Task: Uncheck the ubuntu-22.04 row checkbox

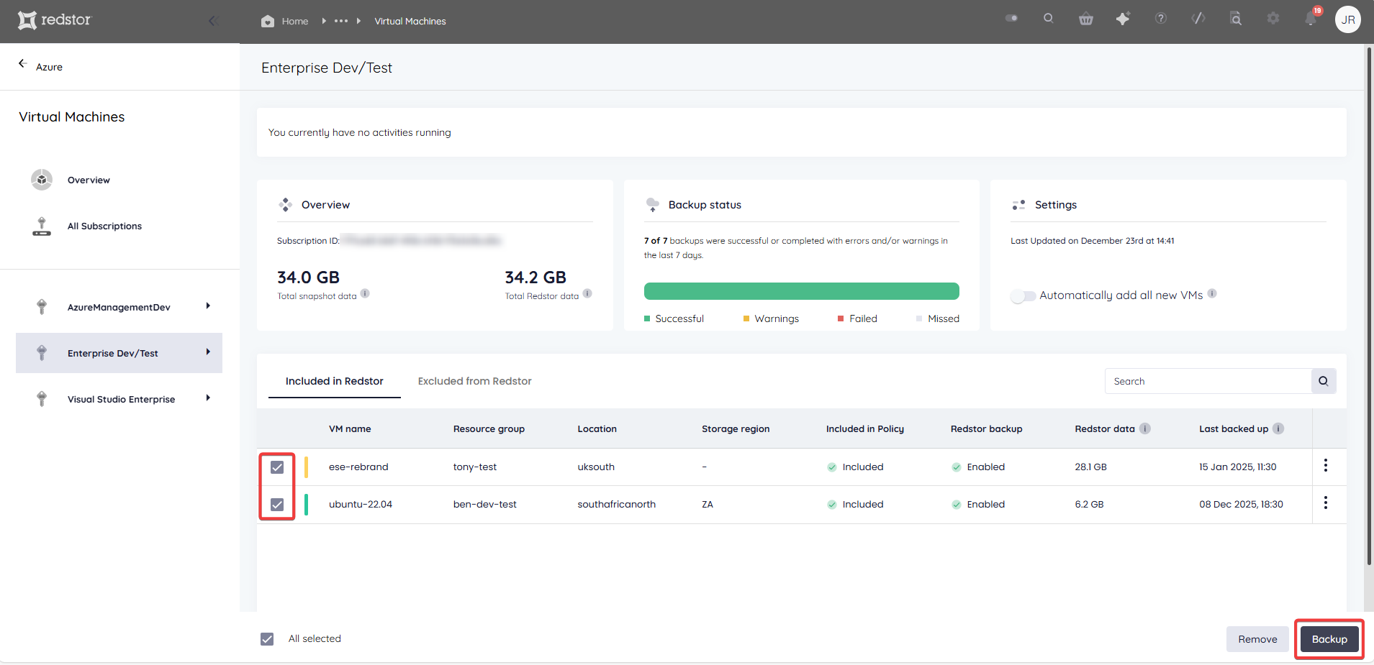Action: 277,505
